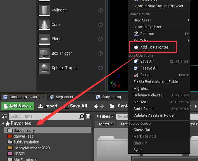Close the Sequencer tab

coord(89,97)
